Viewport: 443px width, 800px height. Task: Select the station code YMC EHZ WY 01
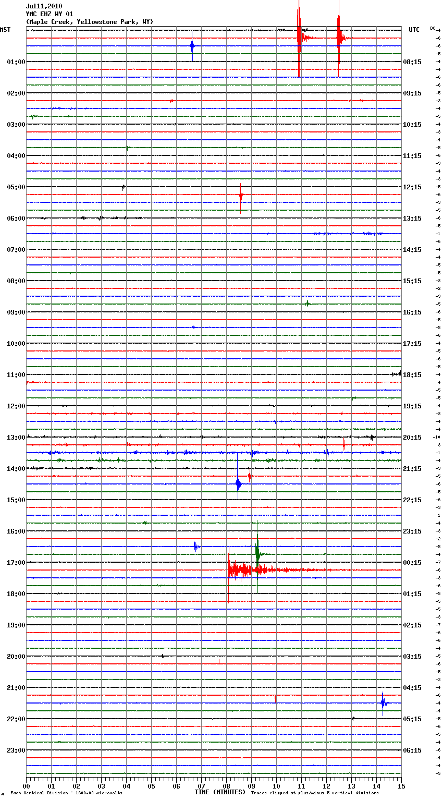(50, 14)
